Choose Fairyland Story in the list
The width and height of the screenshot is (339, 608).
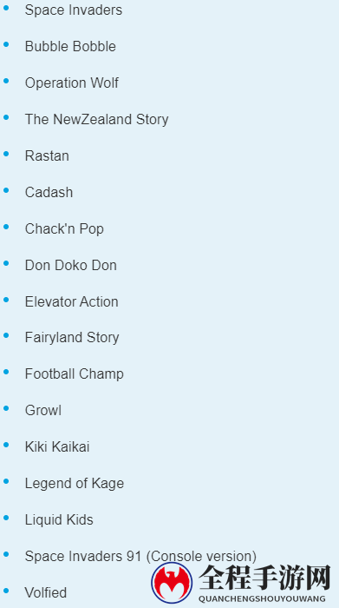pyautogui.click(x=72, y=337)
